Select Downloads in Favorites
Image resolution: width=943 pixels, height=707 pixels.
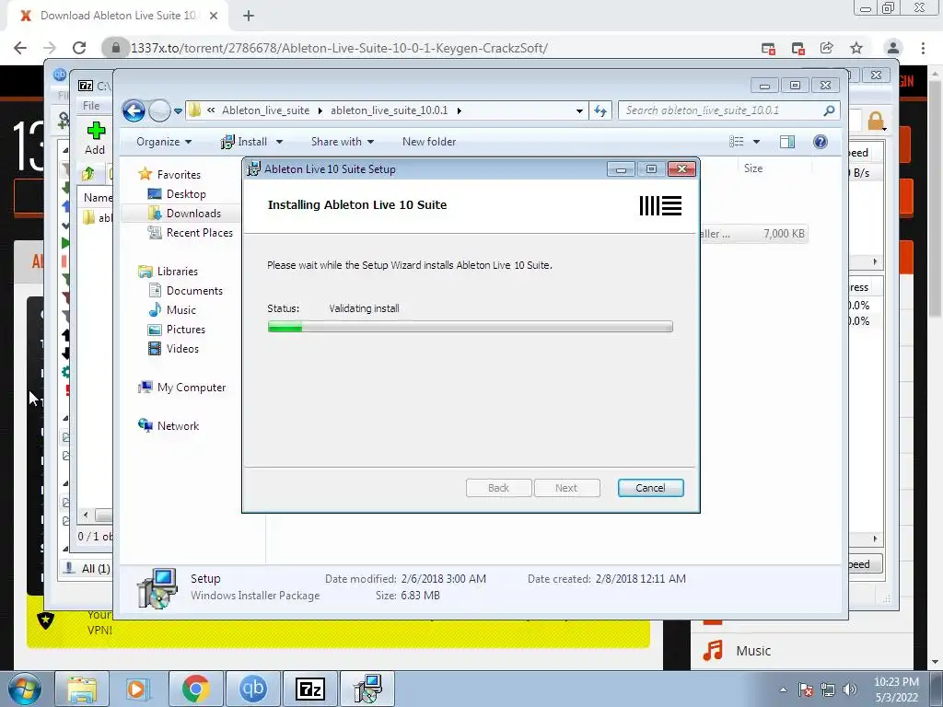[184, 214]
